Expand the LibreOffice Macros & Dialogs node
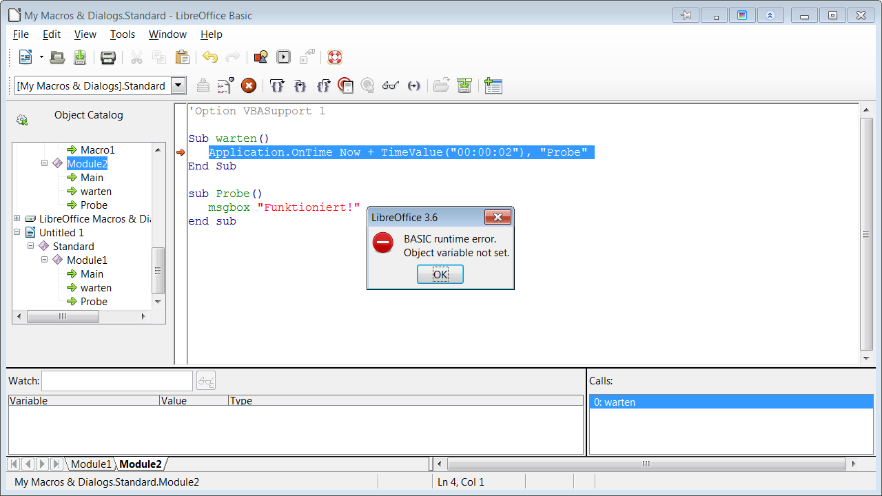The image size is (882, 496). click(17, 218)
